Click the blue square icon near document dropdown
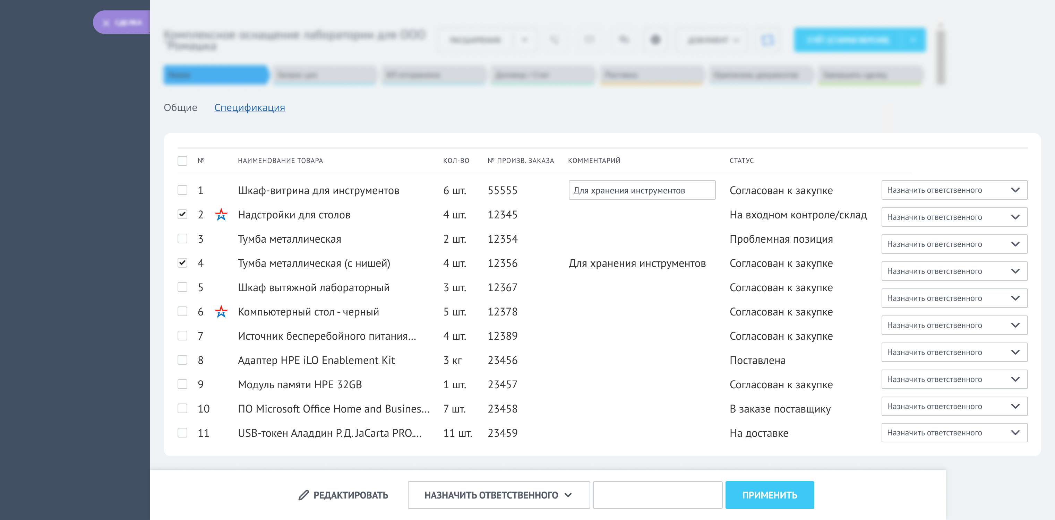Screen dimensions: 1055x520 click(767, 40)
